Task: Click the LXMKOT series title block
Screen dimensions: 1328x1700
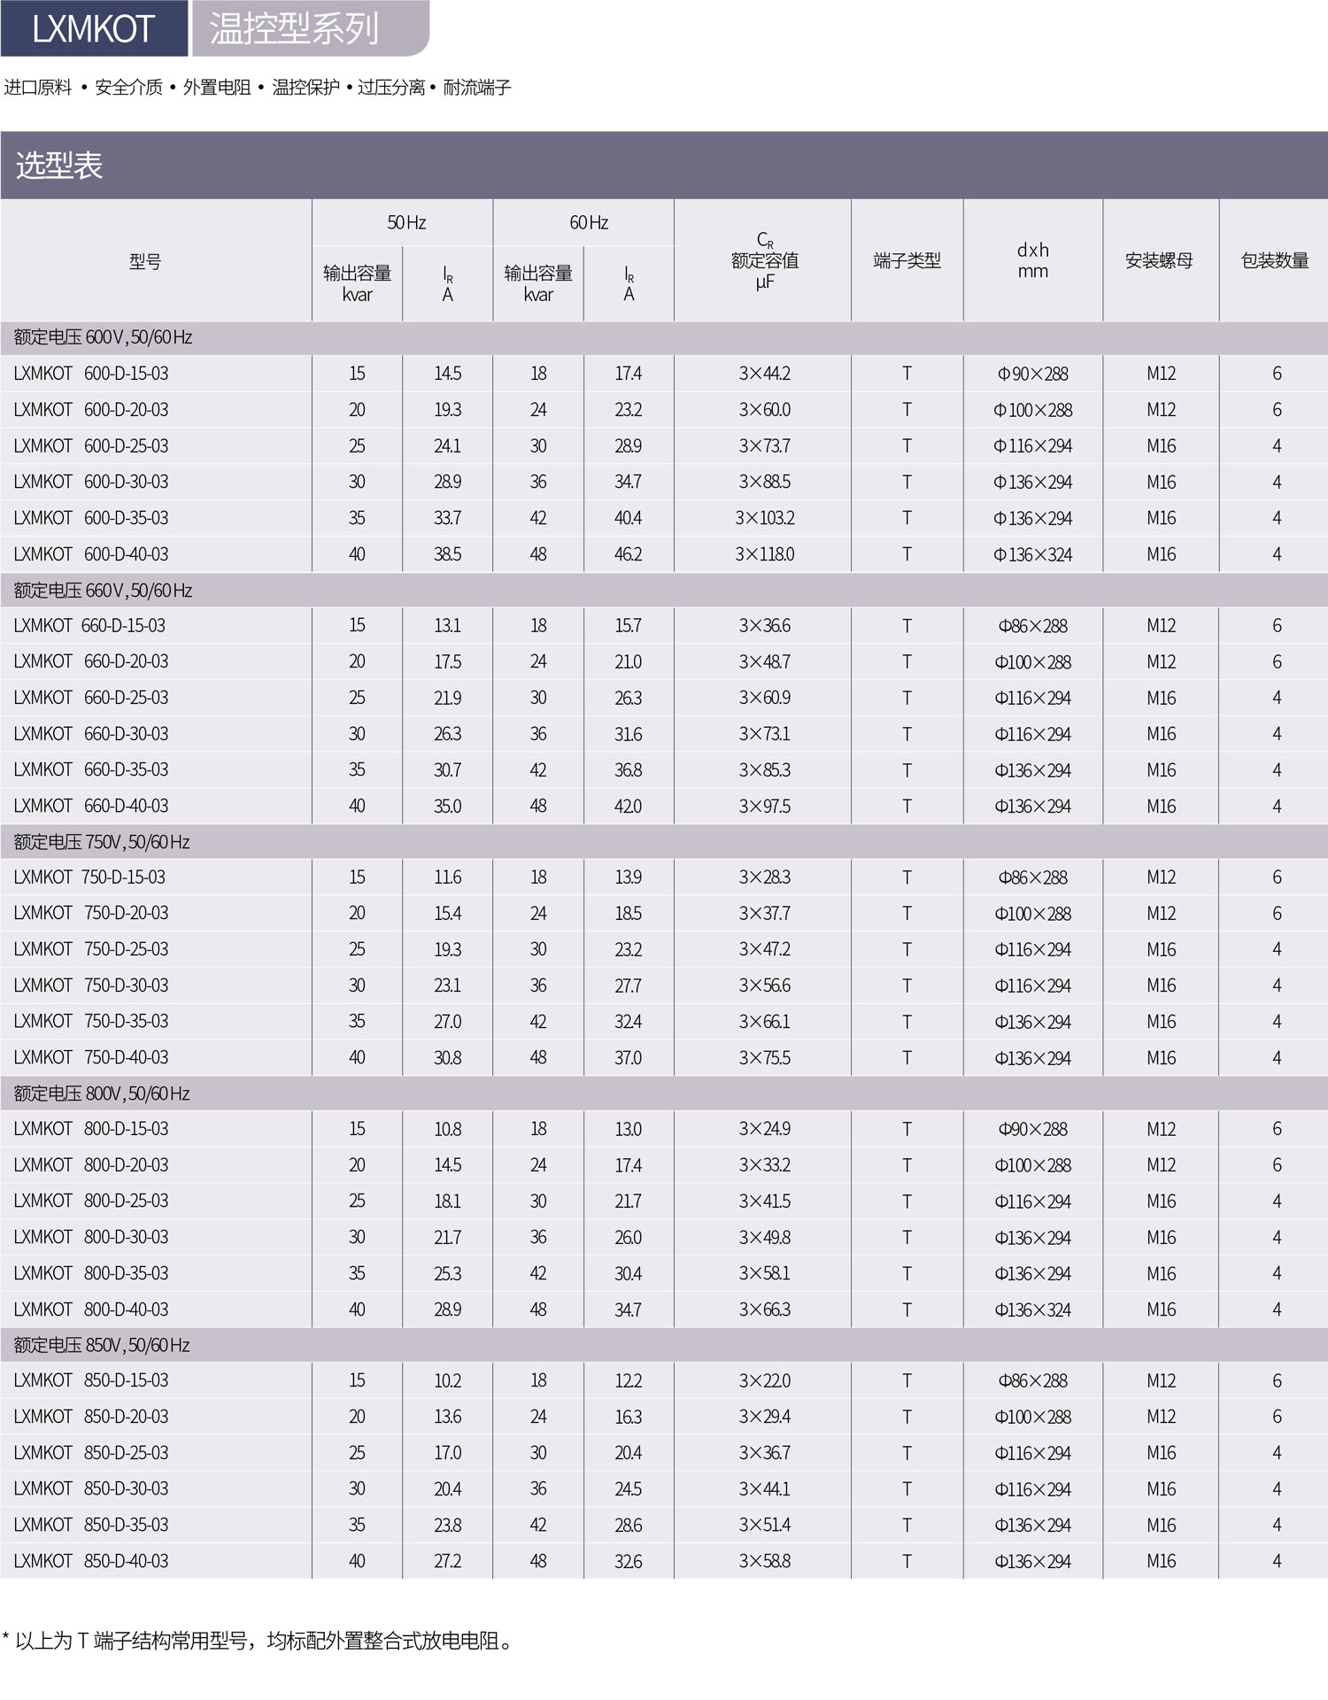Action: click(93, 29)
